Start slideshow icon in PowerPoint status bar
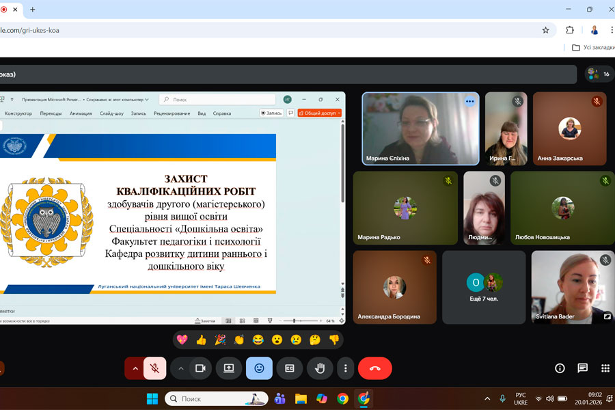This screenshot has width=615, height=410. pyautogui.click(x=270, y=321)
